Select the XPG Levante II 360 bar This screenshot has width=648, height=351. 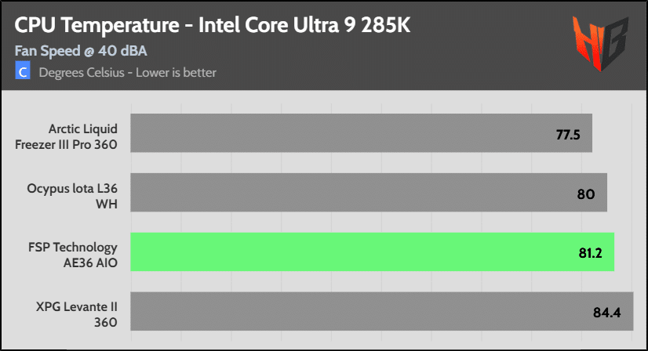pyautogui.click(x=382, y=311)
